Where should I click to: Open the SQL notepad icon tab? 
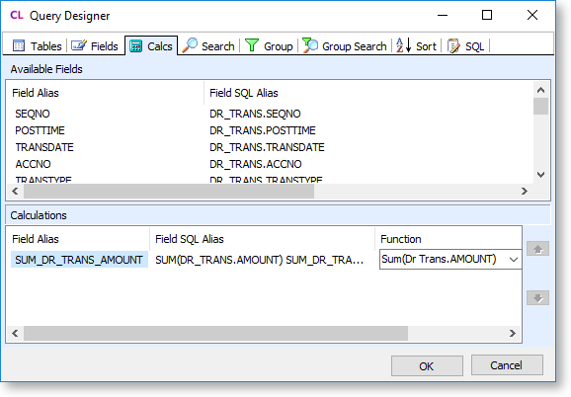[453, 45]
